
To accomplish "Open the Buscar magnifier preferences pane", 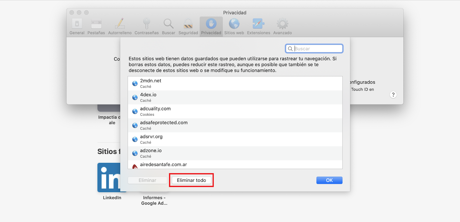I will [168, 26].
